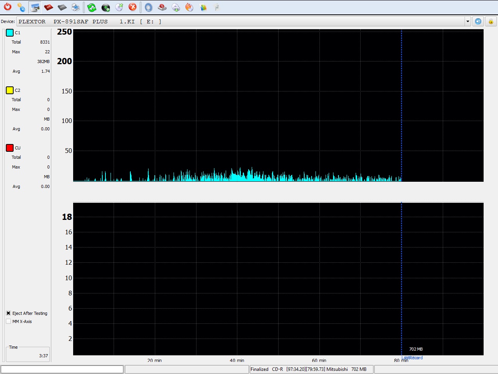Screen dimensions: 498x374
Task: Export report with the PDF icon
Action: [x=49, y=7]
